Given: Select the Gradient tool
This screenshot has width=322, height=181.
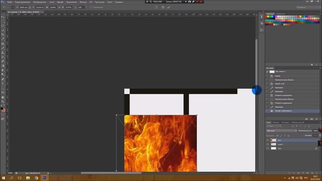Looking at the screenshot, I should tap(3, 66).
